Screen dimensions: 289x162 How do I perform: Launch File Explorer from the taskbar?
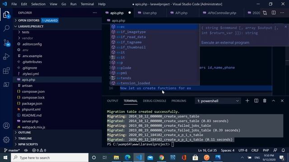(x=116, y=157)
